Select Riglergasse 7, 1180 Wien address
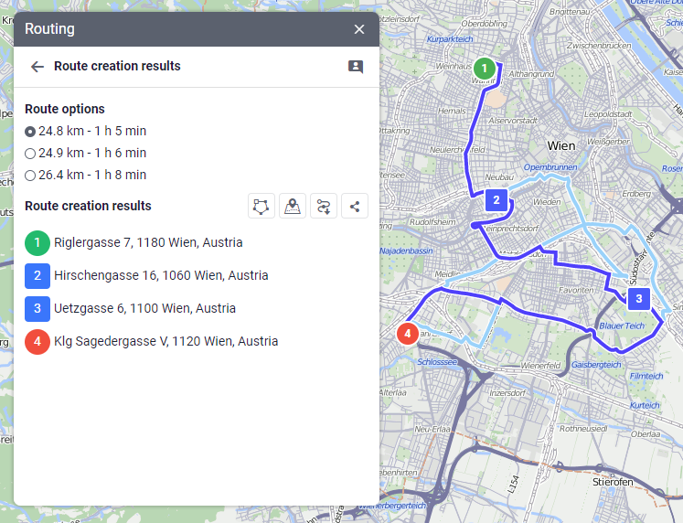The width and height of the screenshot is (683, 523). pyautogui.click(x=148, y=243)
